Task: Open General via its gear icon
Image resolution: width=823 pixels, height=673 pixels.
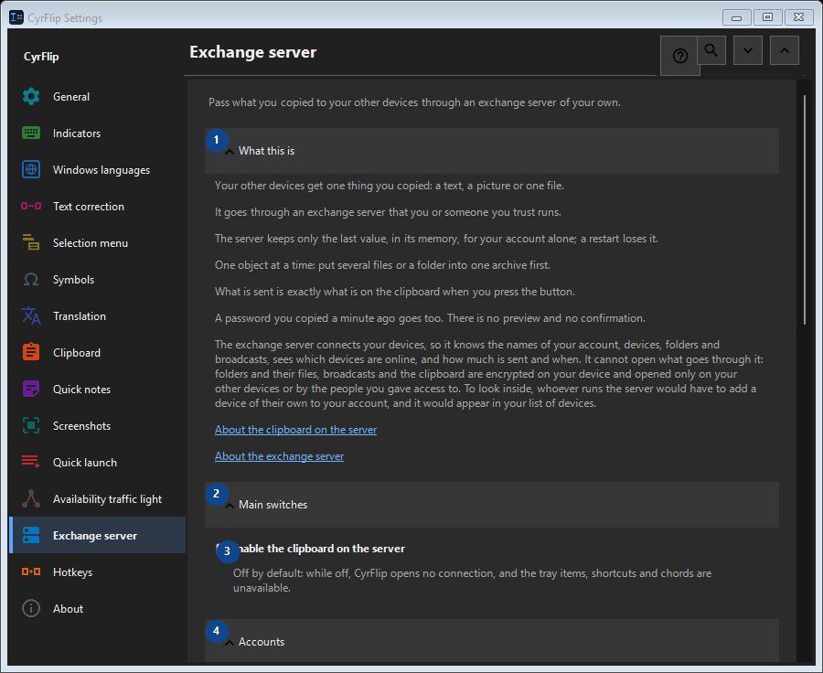Action: pos(31,97)
